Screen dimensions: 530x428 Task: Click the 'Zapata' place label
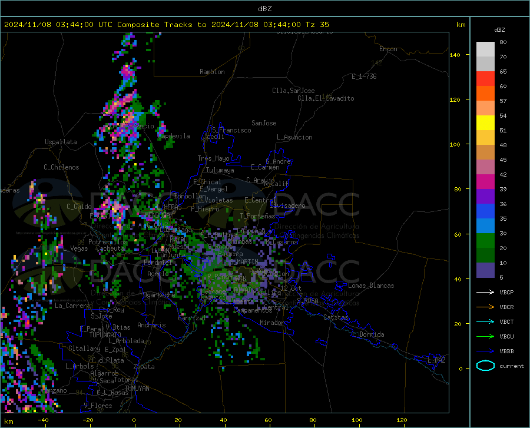(x=144, y=367)
